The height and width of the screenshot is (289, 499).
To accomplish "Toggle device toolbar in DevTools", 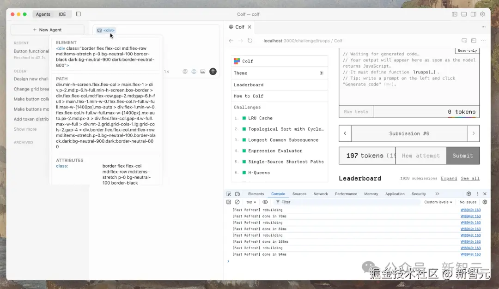I will [x=237, y=194].
